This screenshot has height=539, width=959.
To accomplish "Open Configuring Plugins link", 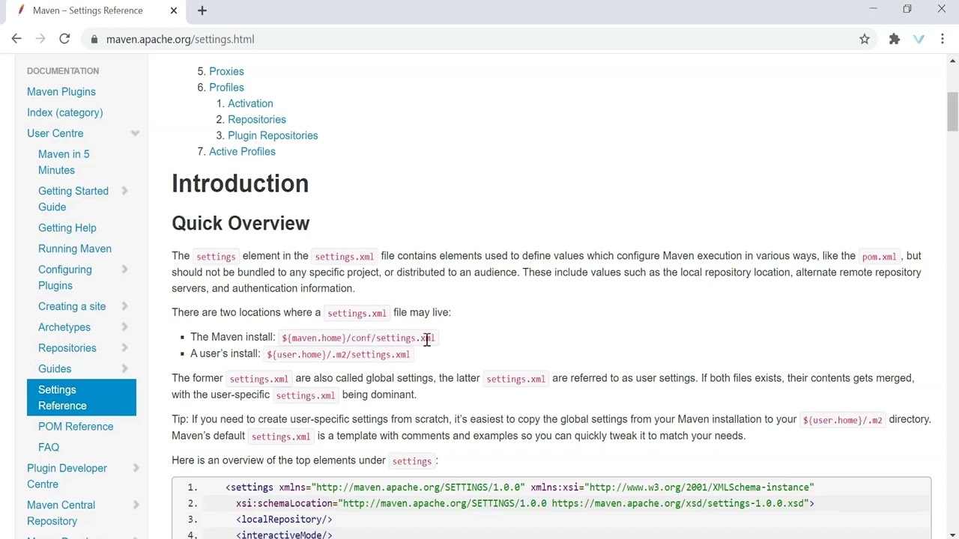I will click(x=65, y=278).
